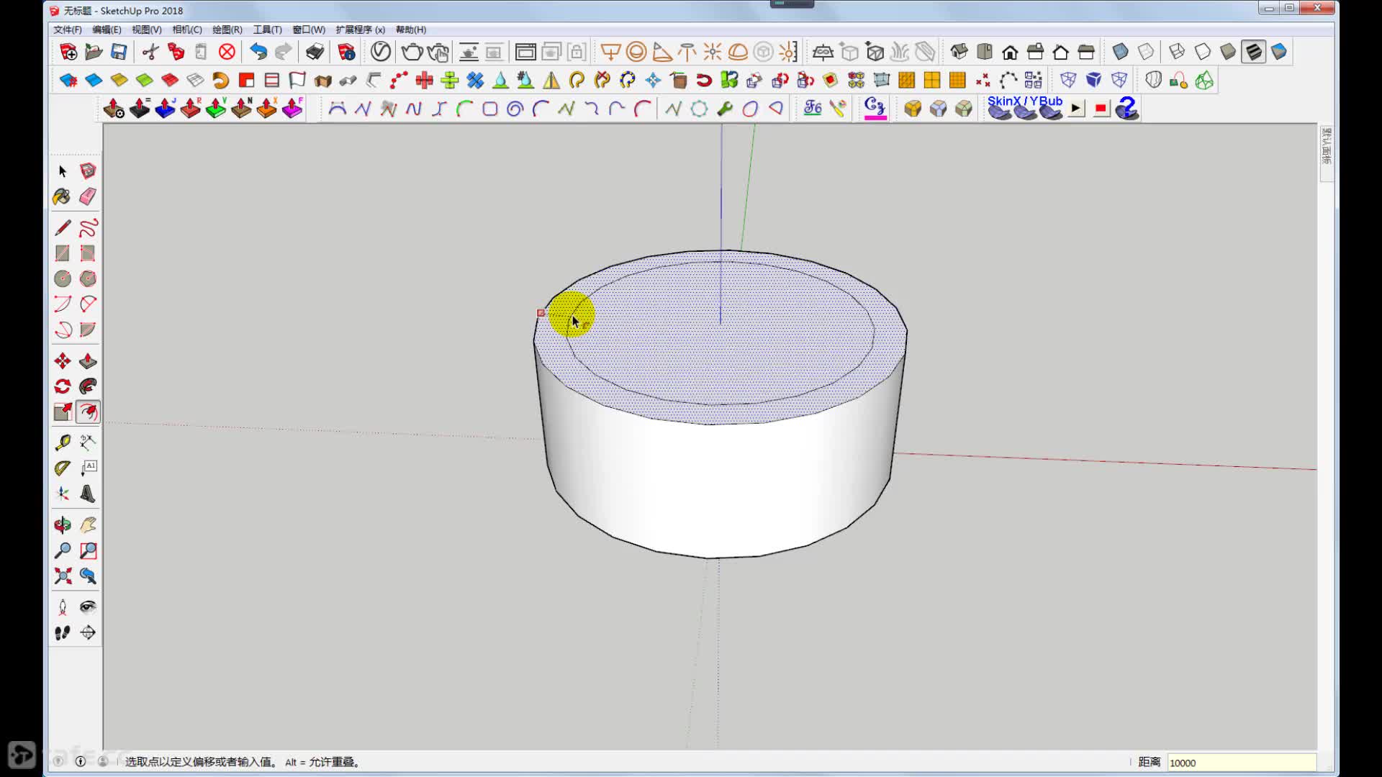Select the Scale tool
Image resolution: width=1382 pixels, height=777 pixels.
[x=63, y=412]
